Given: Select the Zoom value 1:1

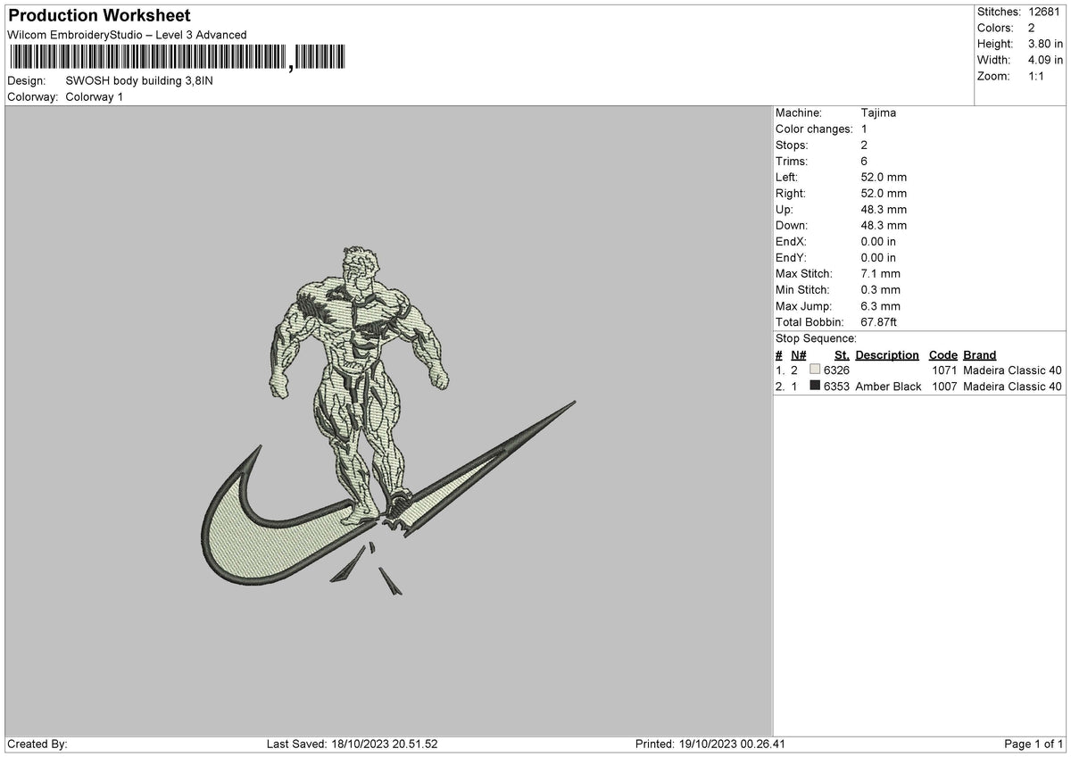Looking at the screenshot, I should (1037, 76).
